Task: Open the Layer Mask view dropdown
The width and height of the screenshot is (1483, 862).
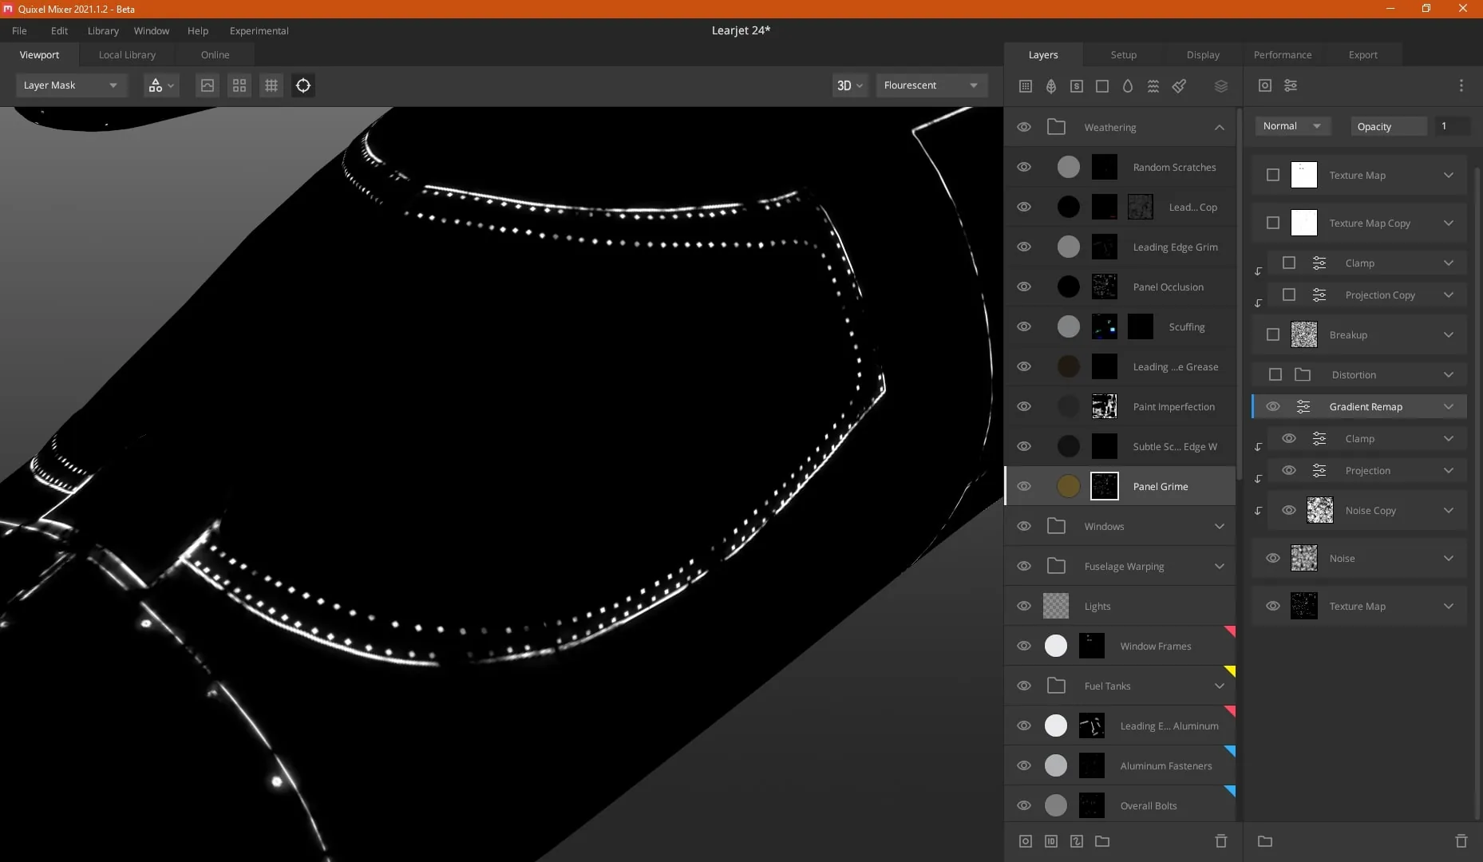Action: [x=71, y=85]
